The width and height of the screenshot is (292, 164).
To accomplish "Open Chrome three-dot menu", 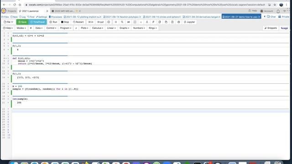I will [287, 5].
